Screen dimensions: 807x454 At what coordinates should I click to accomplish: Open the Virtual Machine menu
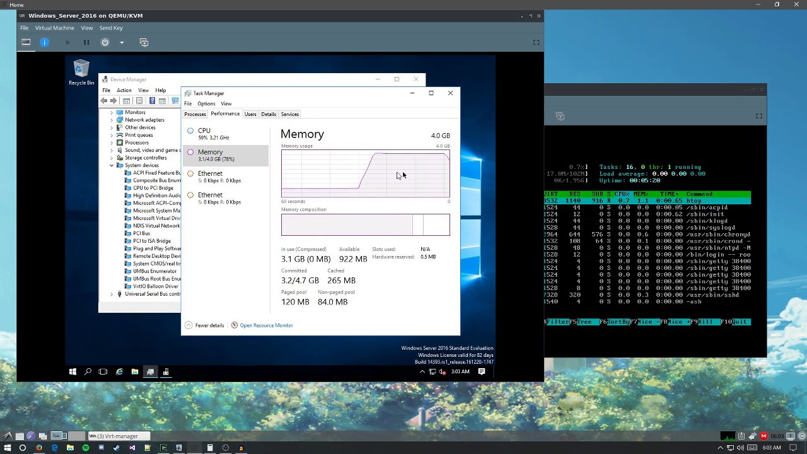54,28
